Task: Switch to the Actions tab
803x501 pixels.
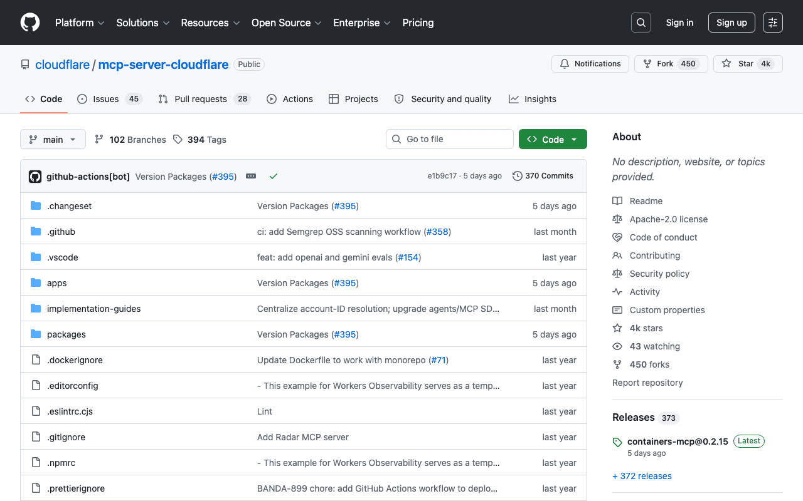Action: coord(290,99)
